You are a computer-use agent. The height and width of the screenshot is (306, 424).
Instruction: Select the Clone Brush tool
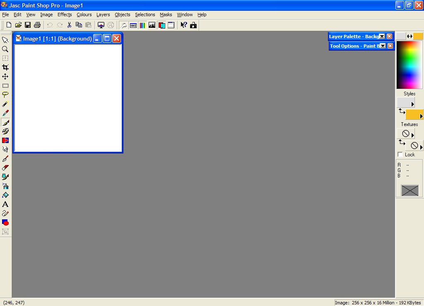point(5,131)
